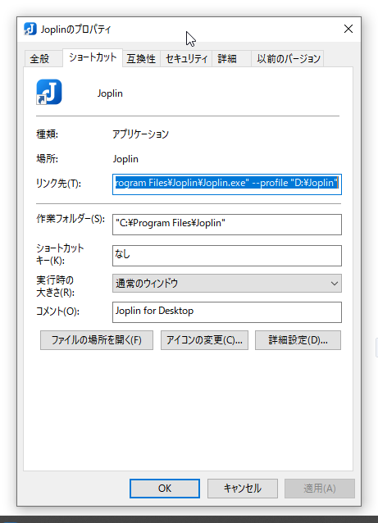
Task: Click the アプリケーション type value
Action: [140, 134]
